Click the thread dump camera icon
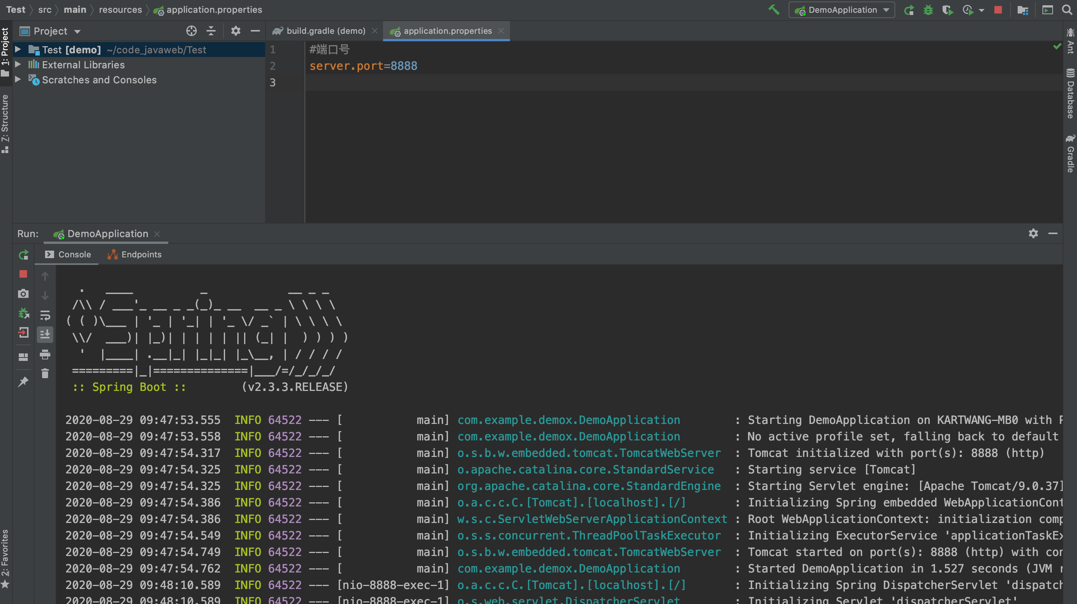 pos(23,294)
